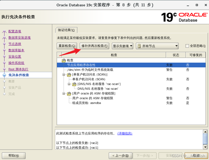
Task: Click the 上一步(B) button
Action: pyautogui.click(x=121, y=156)
